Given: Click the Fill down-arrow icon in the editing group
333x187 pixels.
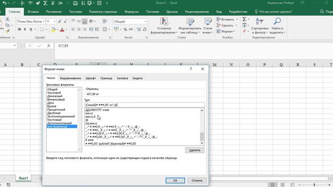Looking at the screenshot, I should [244, 25].
